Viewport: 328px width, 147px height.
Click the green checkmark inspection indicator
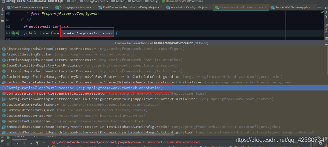pos(322,13)
